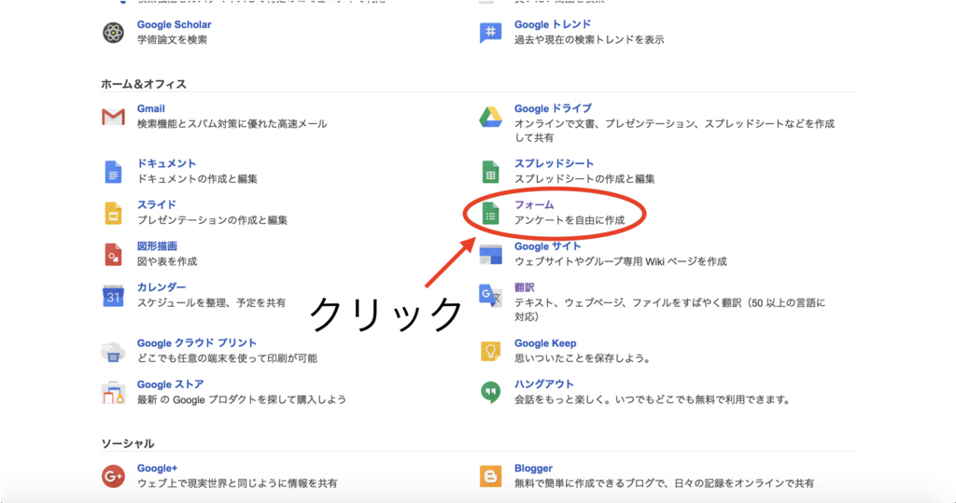Click the description 思いついたことを保存しよう。
This screenshot has height=503, width=956.
tap(582, 358)
